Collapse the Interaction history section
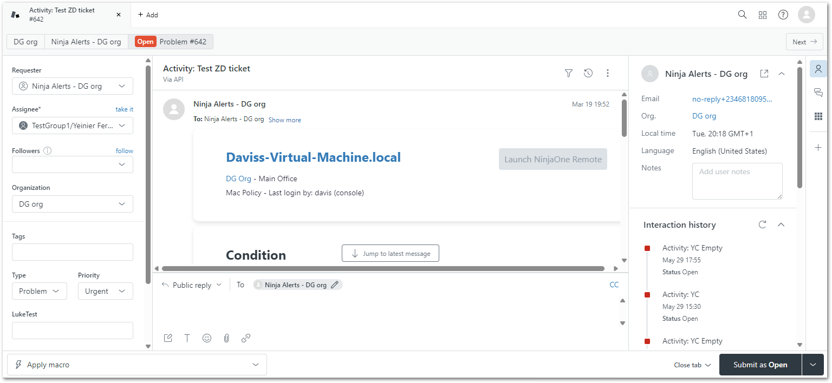 (x=781, y=224)
